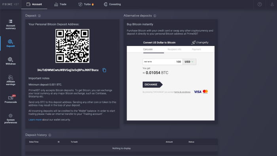
Task: Click the Tx hash column header
Action: pos(74,142)
